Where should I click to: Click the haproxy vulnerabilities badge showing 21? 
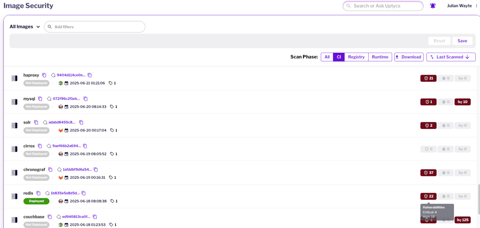[x=429, y=78]
